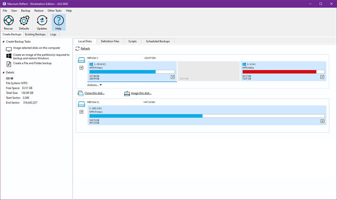This screenshot has width=337, height=200.
Task: Select the Scheduled Backups tab
Action: click(x=158, y=41)
